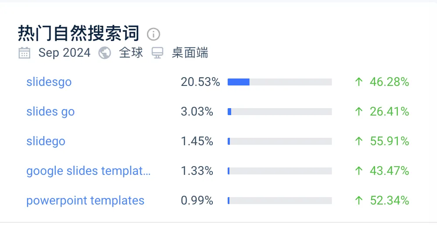Open the google slides templates keyword link
Screen dimensions: 437x225
[89, 171]
